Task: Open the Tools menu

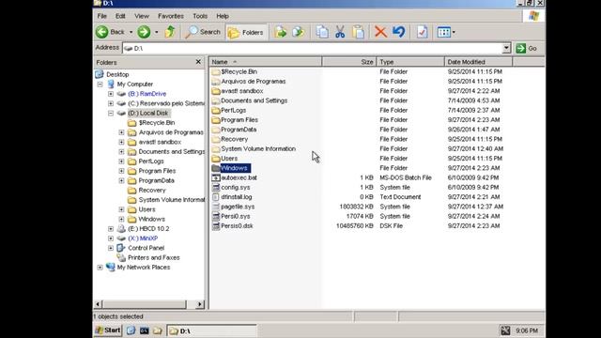Action: (x=200, y=16)
